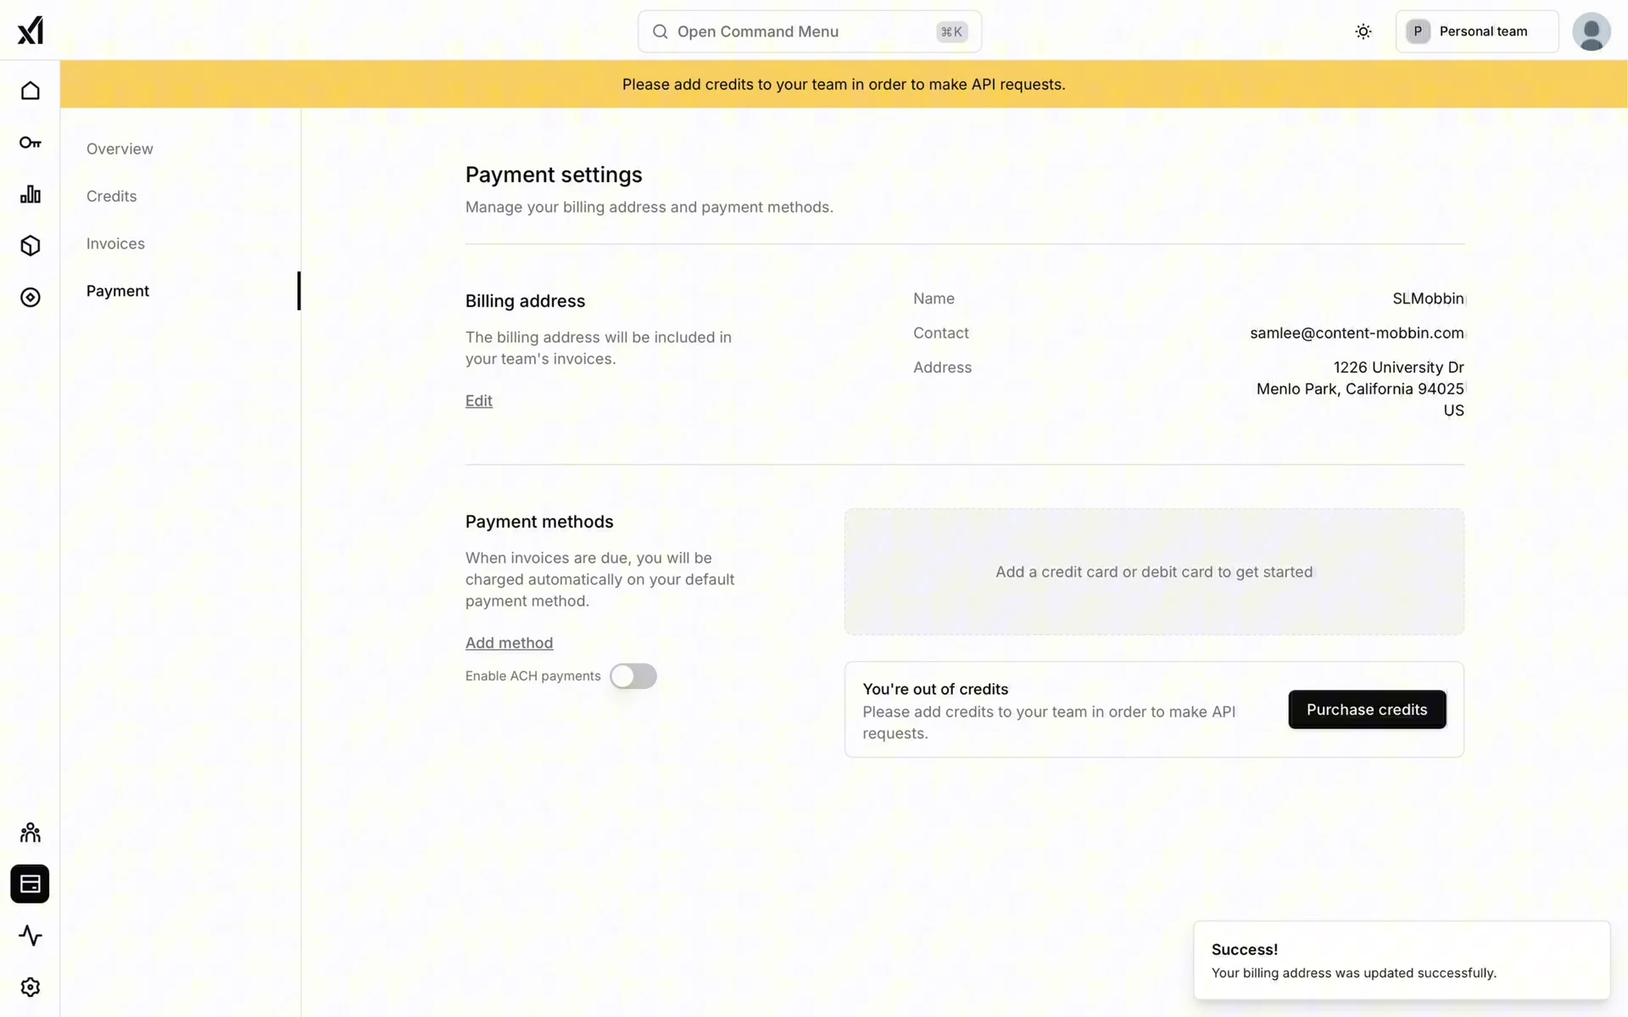1628x1017 pixels.
Task: Open the settings gear icon
Action: coord(31,987)
